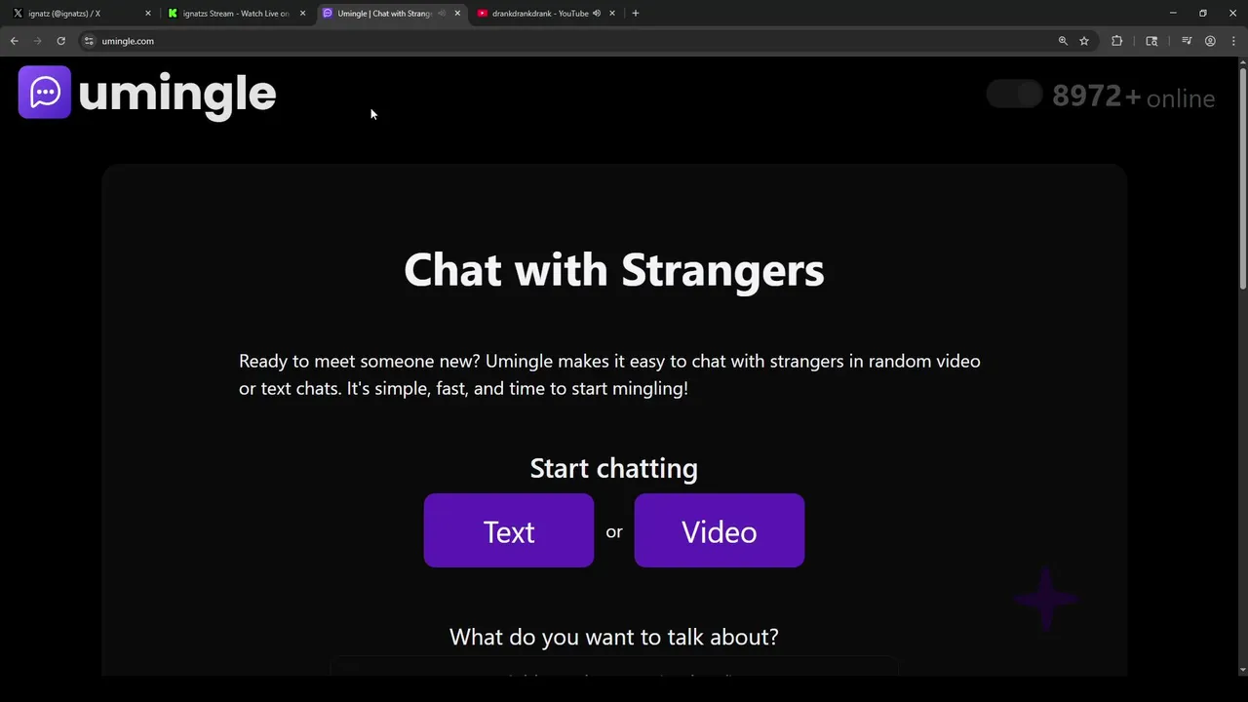Close the ignatz X tab
Screen dimensions: 1248x702
click(148, 14)
